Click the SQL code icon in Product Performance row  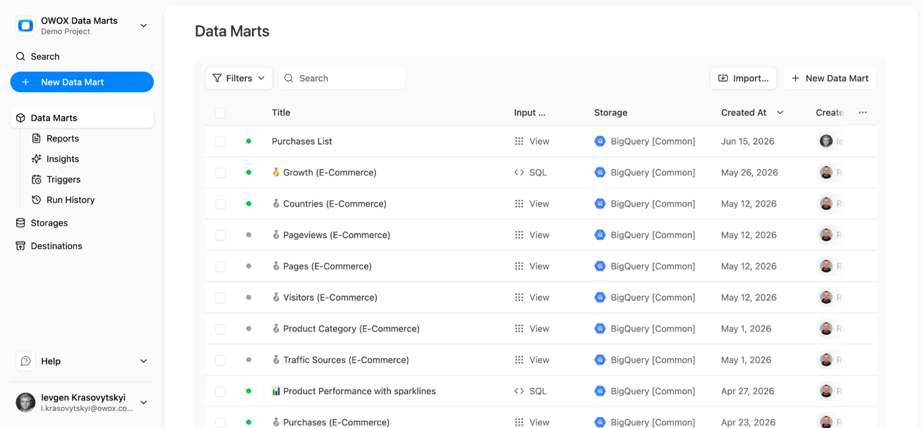pos(519,391)
